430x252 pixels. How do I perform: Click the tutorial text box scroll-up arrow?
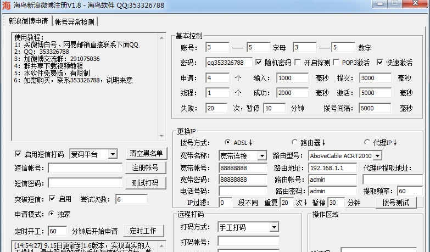[x=161, y=38]
